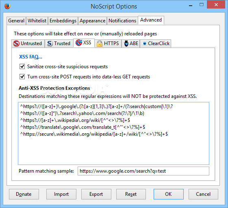Switch to the ABE sub-tab
Viewport: 228px width, 208px height.
[x=131, y=43]
